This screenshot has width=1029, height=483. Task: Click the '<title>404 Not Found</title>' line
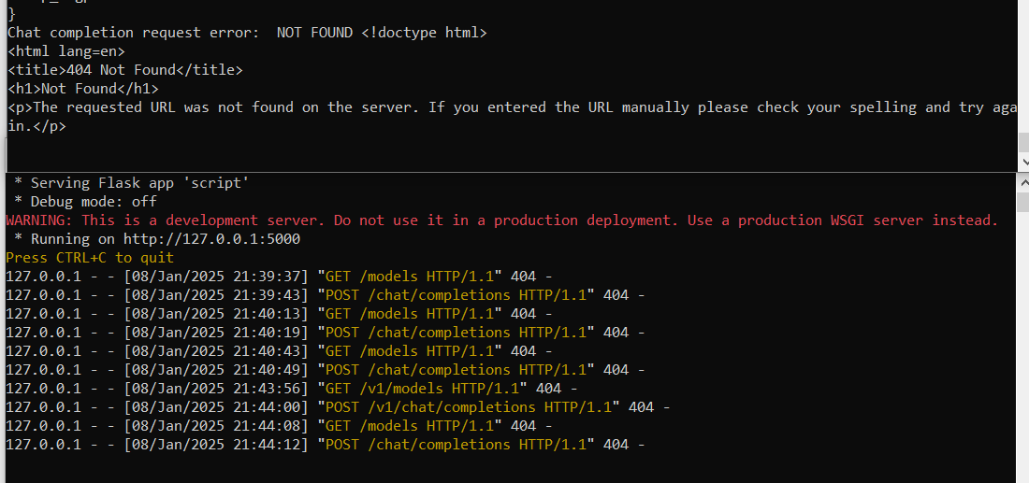coord(124,69)
